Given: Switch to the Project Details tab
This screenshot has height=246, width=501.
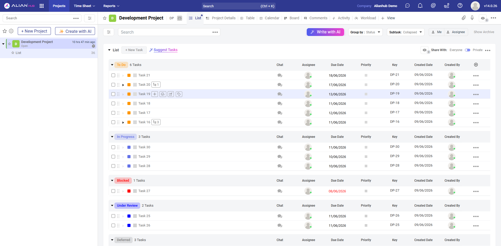Looking at the screenshot, I should [x=221, y=18].
